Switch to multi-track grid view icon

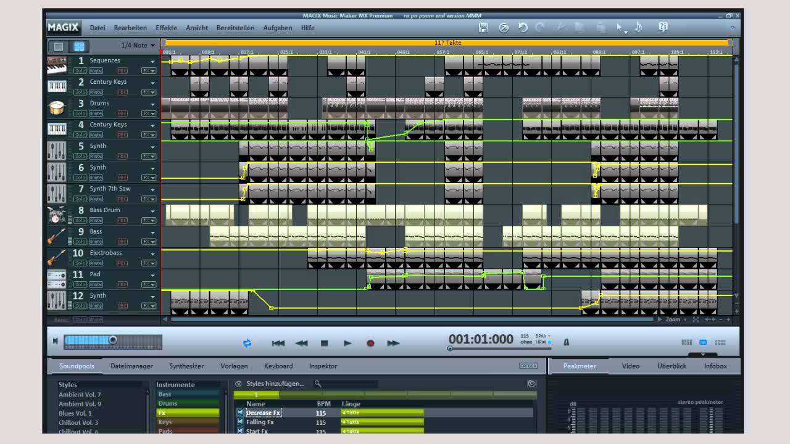coord(79,46)
